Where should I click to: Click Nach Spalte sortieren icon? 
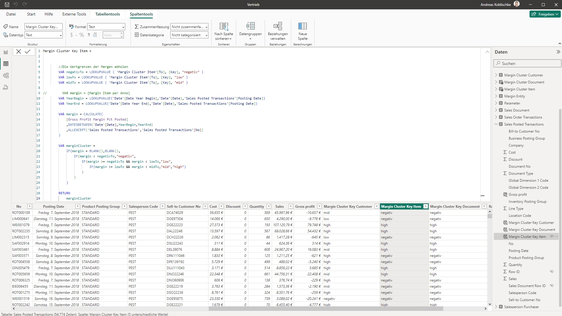pyautogui.click(x=224, y=26)
